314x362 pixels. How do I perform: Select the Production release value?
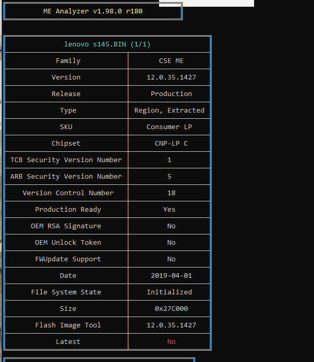click(x=171, y=94)
